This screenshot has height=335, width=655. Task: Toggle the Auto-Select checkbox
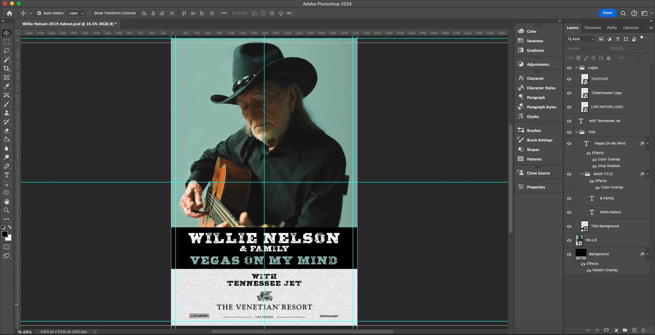(x=39, y=13)
